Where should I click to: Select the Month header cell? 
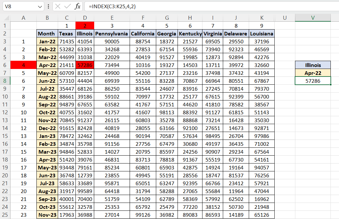(x=47, y=33)
